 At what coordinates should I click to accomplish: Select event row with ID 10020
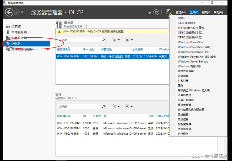(113, 123)
